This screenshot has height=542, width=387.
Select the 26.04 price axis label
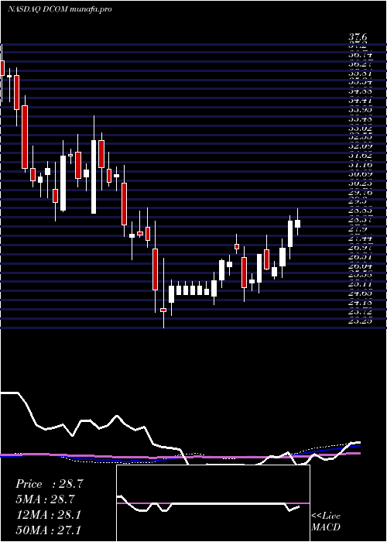(x=360, y=266)
